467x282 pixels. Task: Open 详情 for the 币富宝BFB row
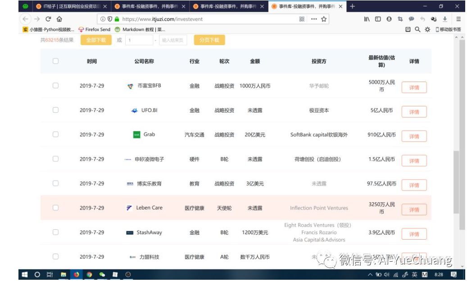click(414, 87)
